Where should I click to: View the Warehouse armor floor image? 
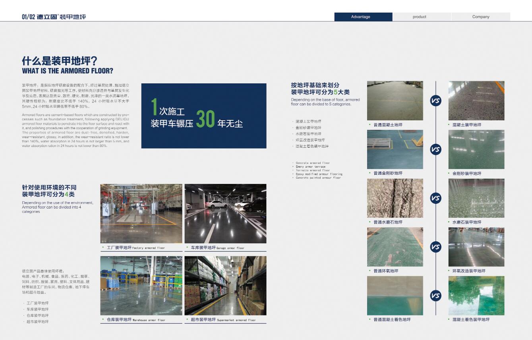[x=141, y=285]
